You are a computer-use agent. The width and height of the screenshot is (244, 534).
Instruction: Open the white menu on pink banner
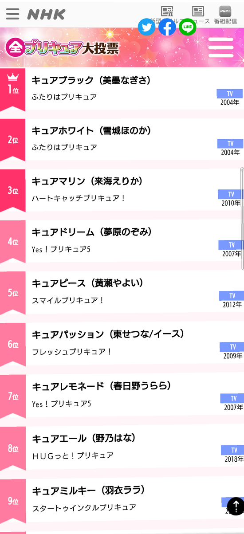221,47
